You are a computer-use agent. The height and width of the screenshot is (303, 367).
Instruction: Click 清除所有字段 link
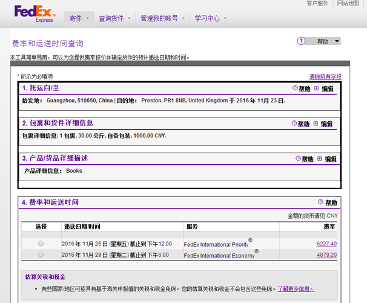pos(325,77)
